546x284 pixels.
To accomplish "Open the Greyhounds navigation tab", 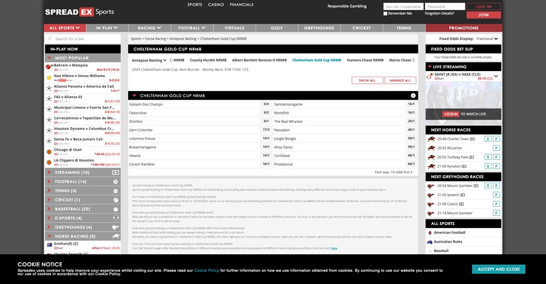I will coord(319,28).
